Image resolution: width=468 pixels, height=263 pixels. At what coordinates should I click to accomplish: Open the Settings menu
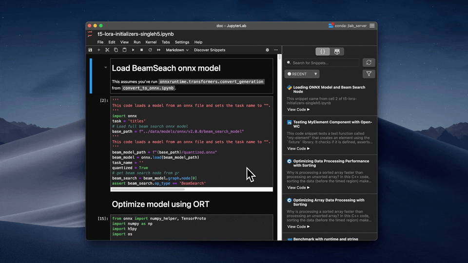tap(182, 42)
